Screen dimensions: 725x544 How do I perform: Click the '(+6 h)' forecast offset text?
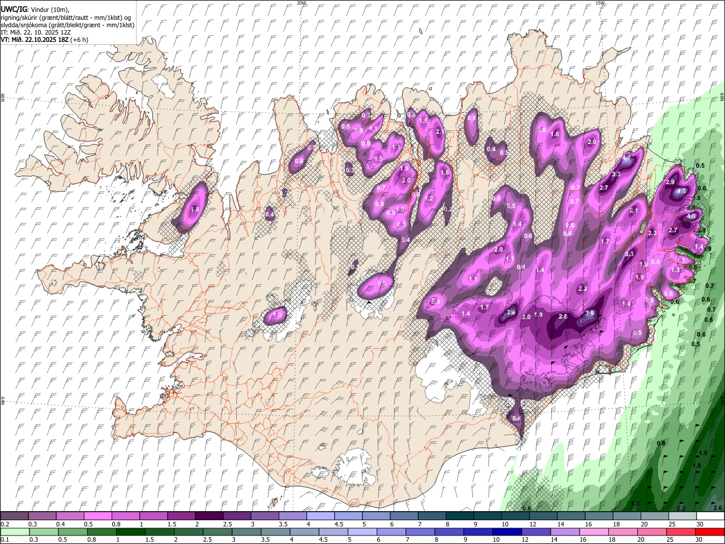[80, 40]
